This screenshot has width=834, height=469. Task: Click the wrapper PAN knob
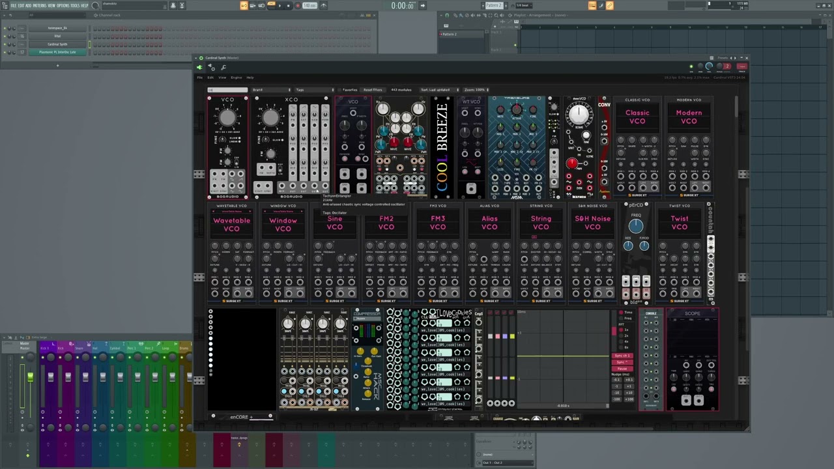[x=700, y=66]
